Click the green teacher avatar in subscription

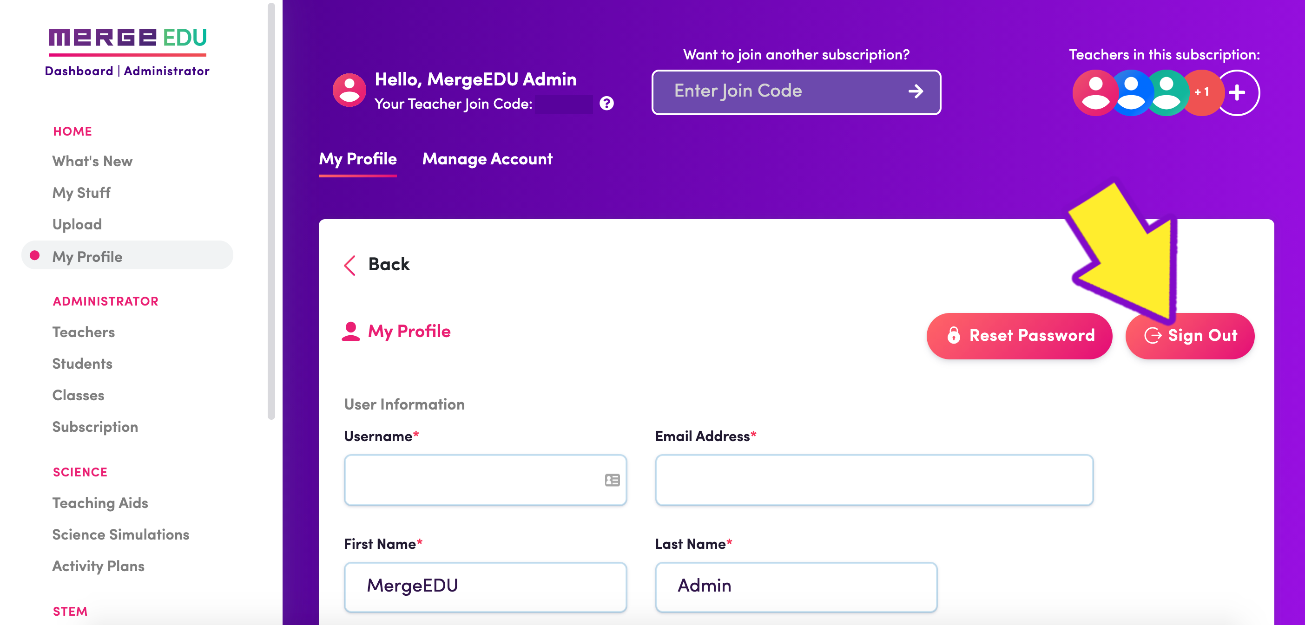click(x=1167, y=92)
